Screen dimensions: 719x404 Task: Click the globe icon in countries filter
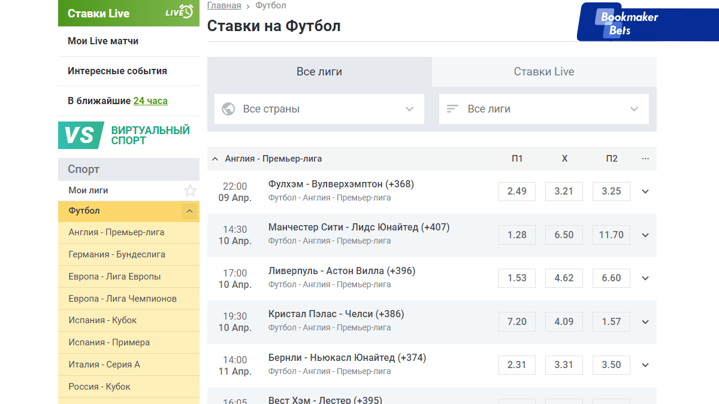pyautogui.click(x=228, y=109)
